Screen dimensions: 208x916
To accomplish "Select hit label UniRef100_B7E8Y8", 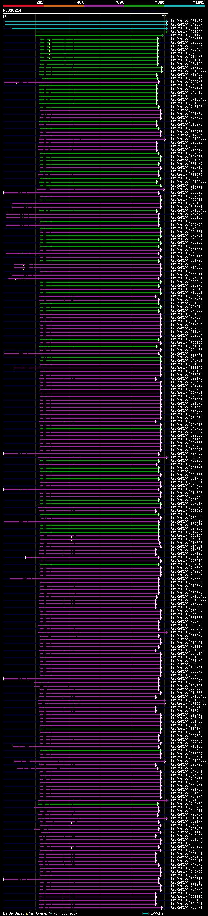I will tap(187, 264).
